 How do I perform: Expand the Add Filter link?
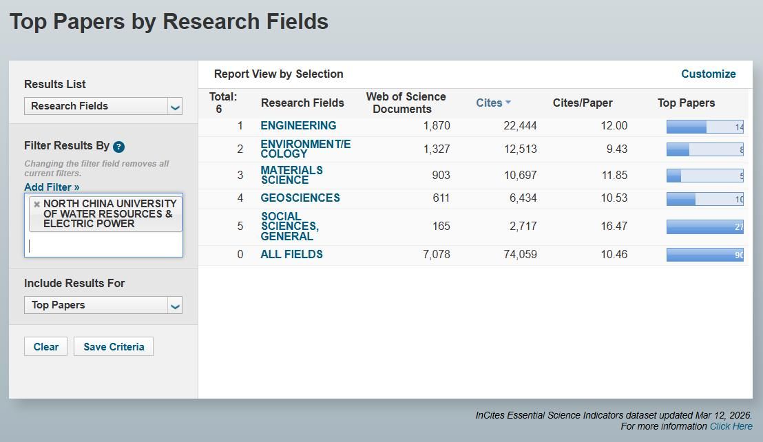pos(52,187)
